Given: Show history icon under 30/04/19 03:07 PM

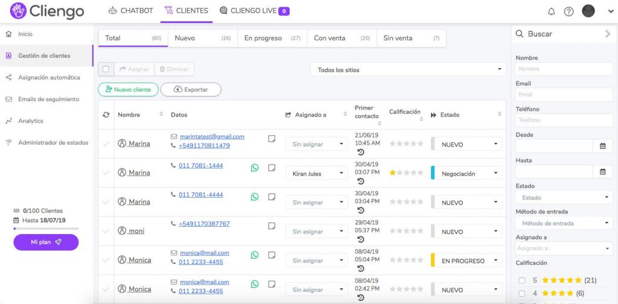Looking at the screenshot, I should point(361,181).
